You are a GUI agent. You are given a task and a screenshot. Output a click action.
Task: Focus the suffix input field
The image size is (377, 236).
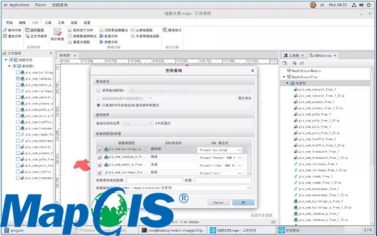[x=223, y=180]
